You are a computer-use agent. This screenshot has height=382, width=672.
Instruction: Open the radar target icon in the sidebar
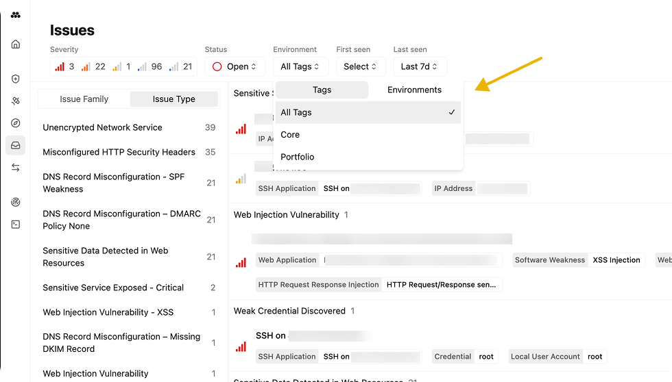16,202
